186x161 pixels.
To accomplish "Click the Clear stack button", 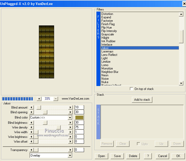I will (x=123, y=144).
